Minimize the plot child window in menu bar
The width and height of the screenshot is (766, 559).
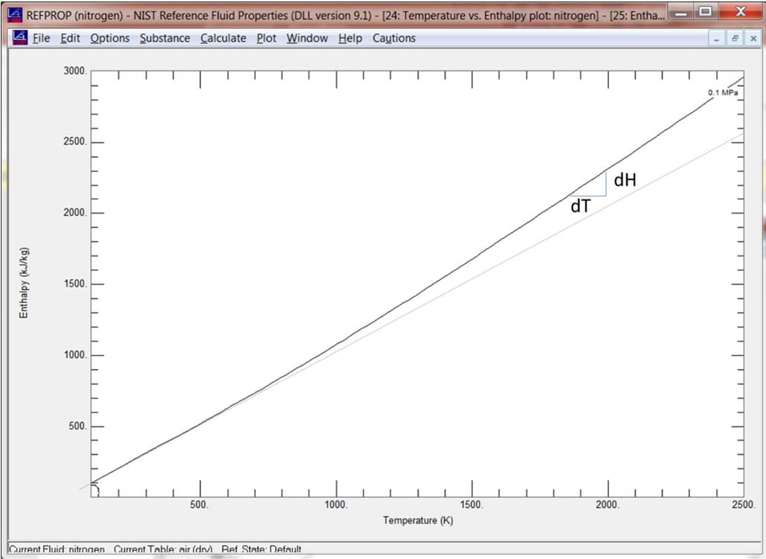716,39
